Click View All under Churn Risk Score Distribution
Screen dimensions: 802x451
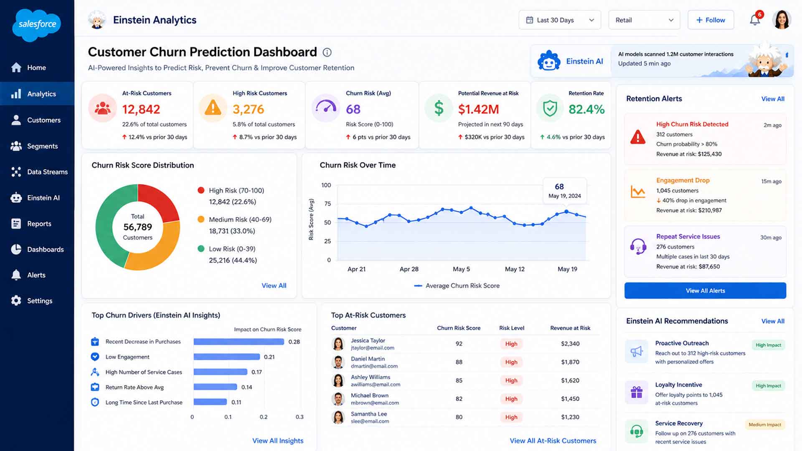274,286
